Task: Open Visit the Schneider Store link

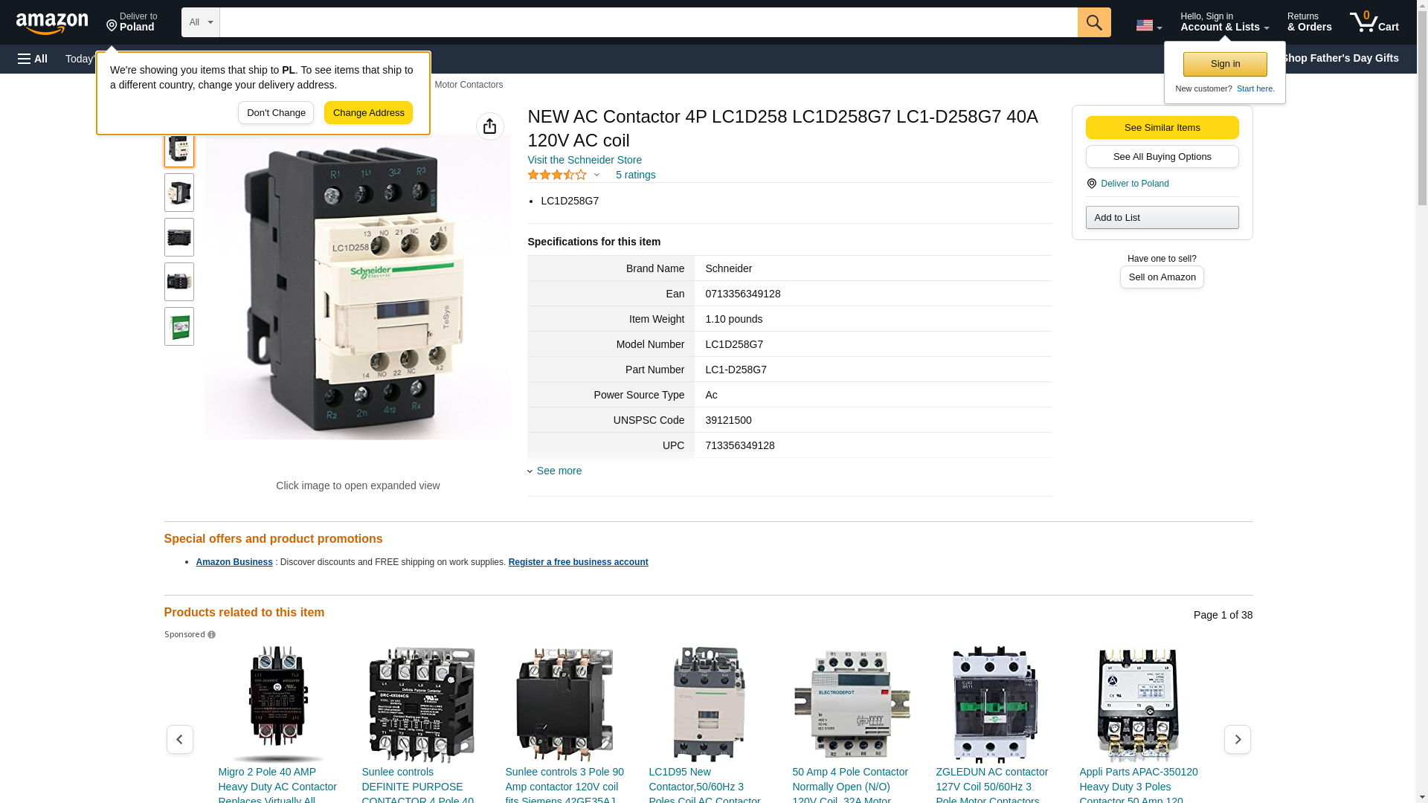Action: coord(585,160)
